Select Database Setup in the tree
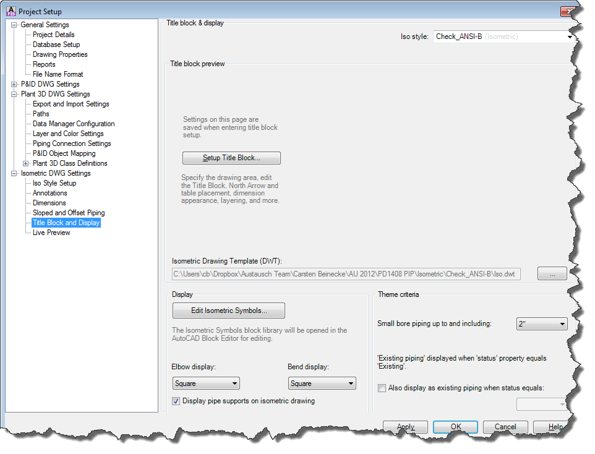The image size is (595, 454). pyautogui.click(x=56, y=45)
